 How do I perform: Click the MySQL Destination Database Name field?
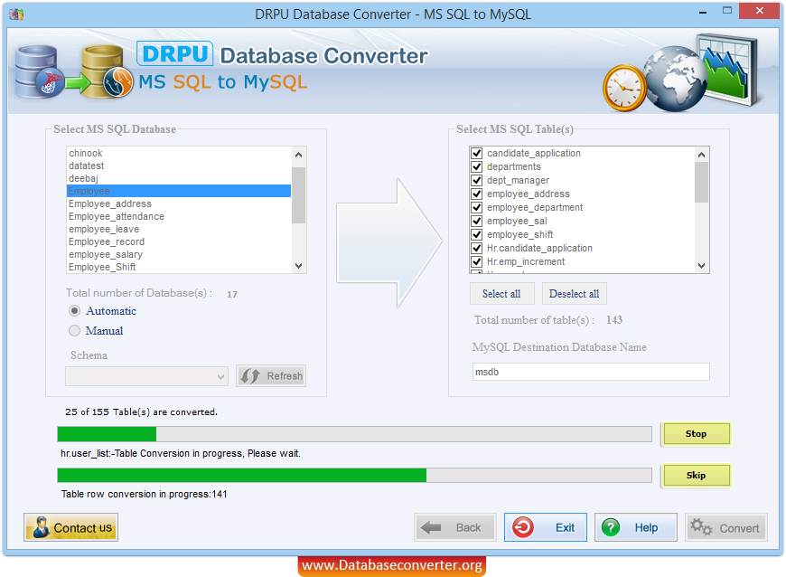591,372
